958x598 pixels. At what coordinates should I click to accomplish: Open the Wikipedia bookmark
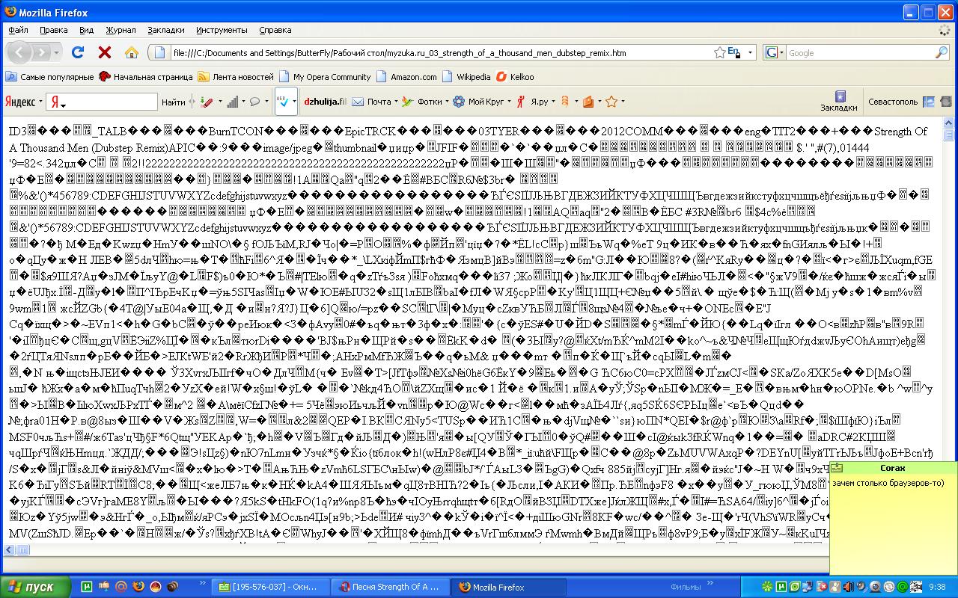[466, 77]
